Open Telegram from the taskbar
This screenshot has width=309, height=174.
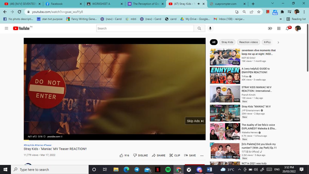tap(137, 169)
